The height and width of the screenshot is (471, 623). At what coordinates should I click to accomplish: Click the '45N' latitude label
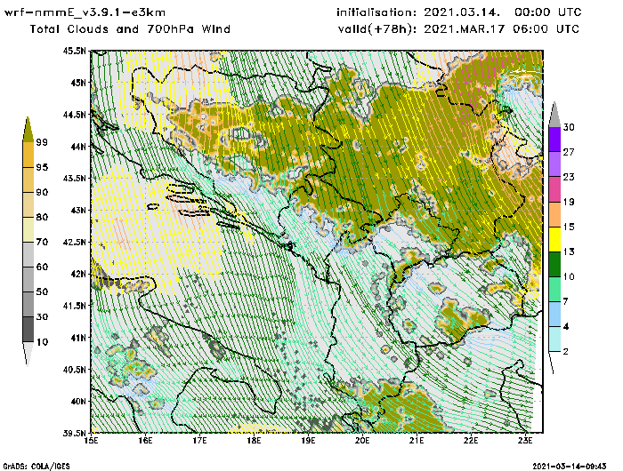tap(78, 83)
